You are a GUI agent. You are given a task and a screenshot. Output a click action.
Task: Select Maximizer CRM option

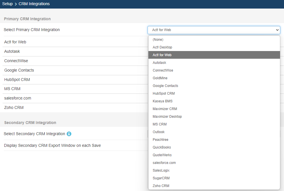pyautogui.click(x=214, y=109)
